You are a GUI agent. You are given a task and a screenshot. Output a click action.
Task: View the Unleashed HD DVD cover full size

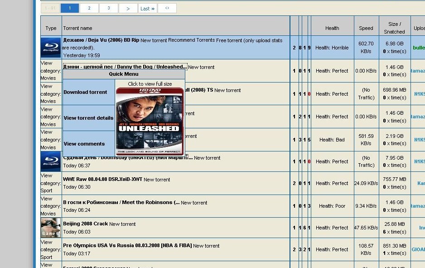[x=150, y=122]
